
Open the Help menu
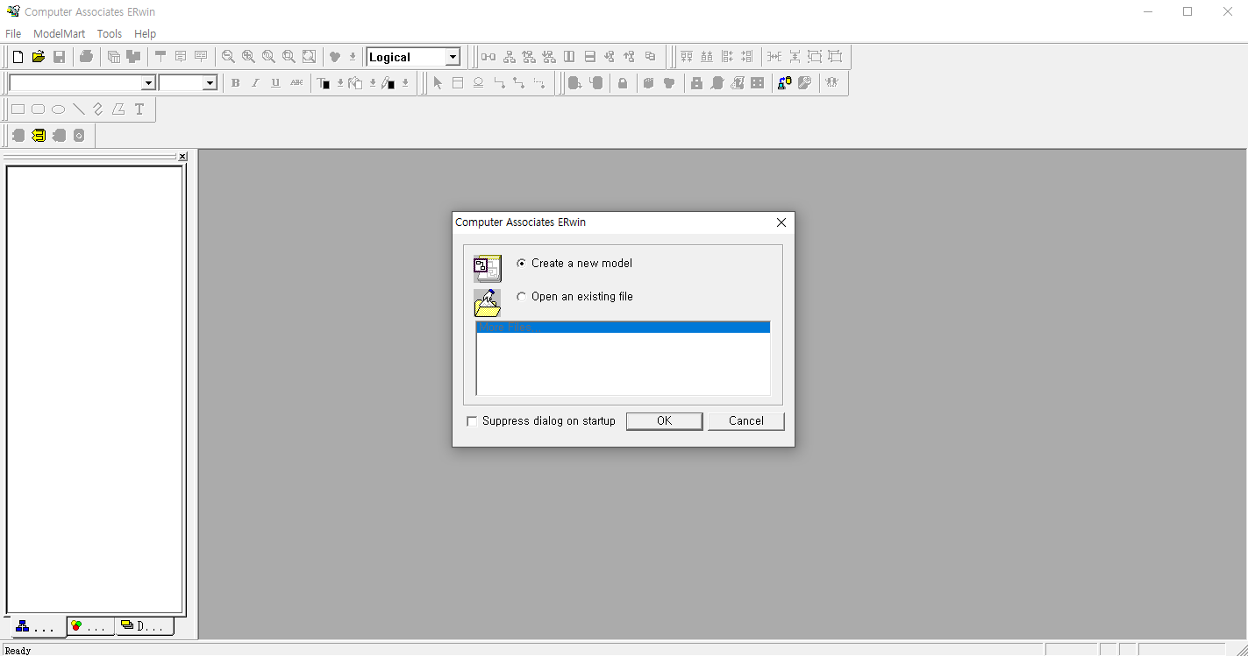coord(146,33)
